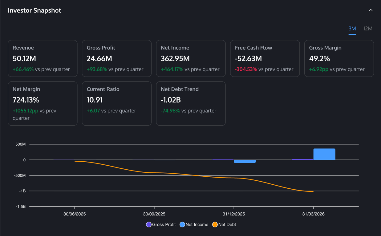Click the Net Debt legend text
The width and height of the screenshot is (381, 236).
pyautogui.click(x=227, y=225)
